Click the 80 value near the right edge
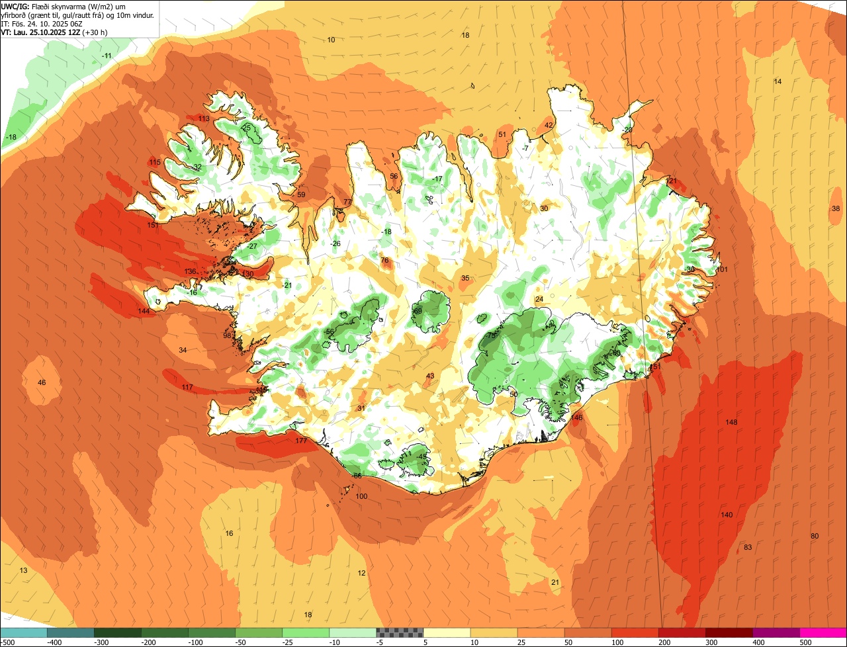847x647 pixels. point(815,536)
